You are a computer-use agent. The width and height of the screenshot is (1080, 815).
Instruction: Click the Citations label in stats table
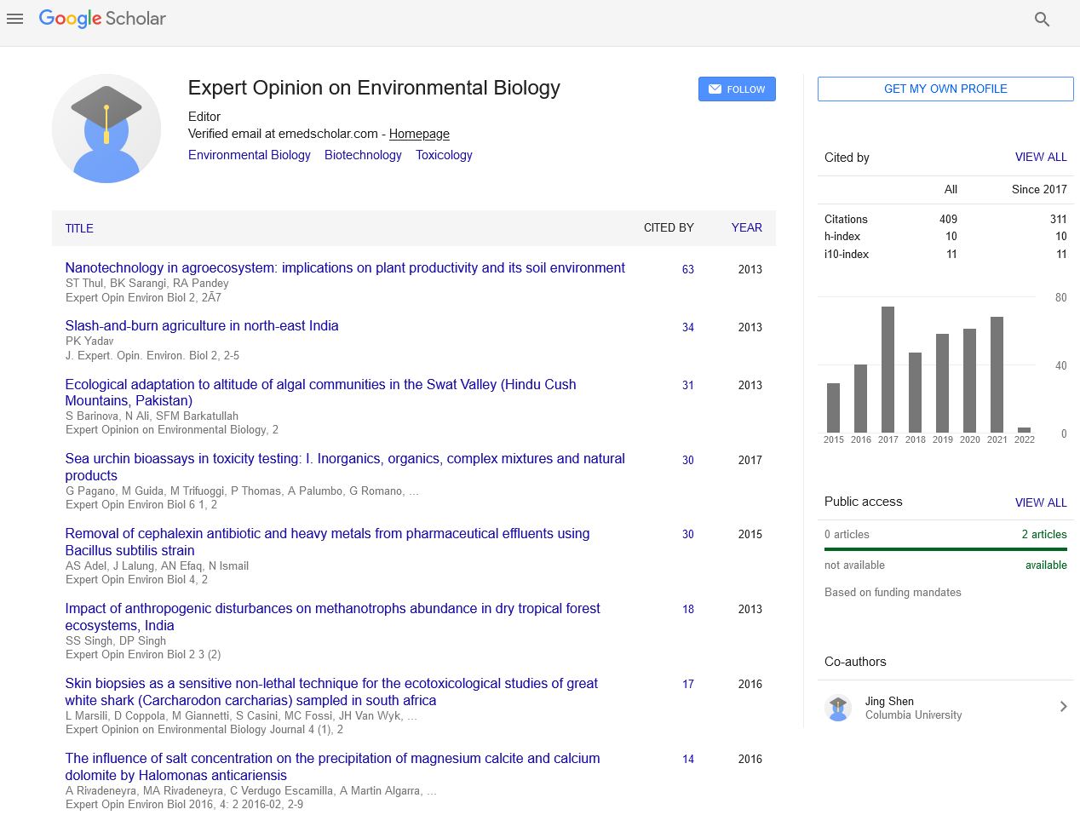pos(846,219)
